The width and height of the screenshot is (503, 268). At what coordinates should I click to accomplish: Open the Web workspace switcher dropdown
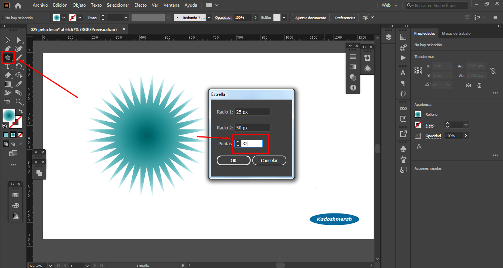coord(390,5)
